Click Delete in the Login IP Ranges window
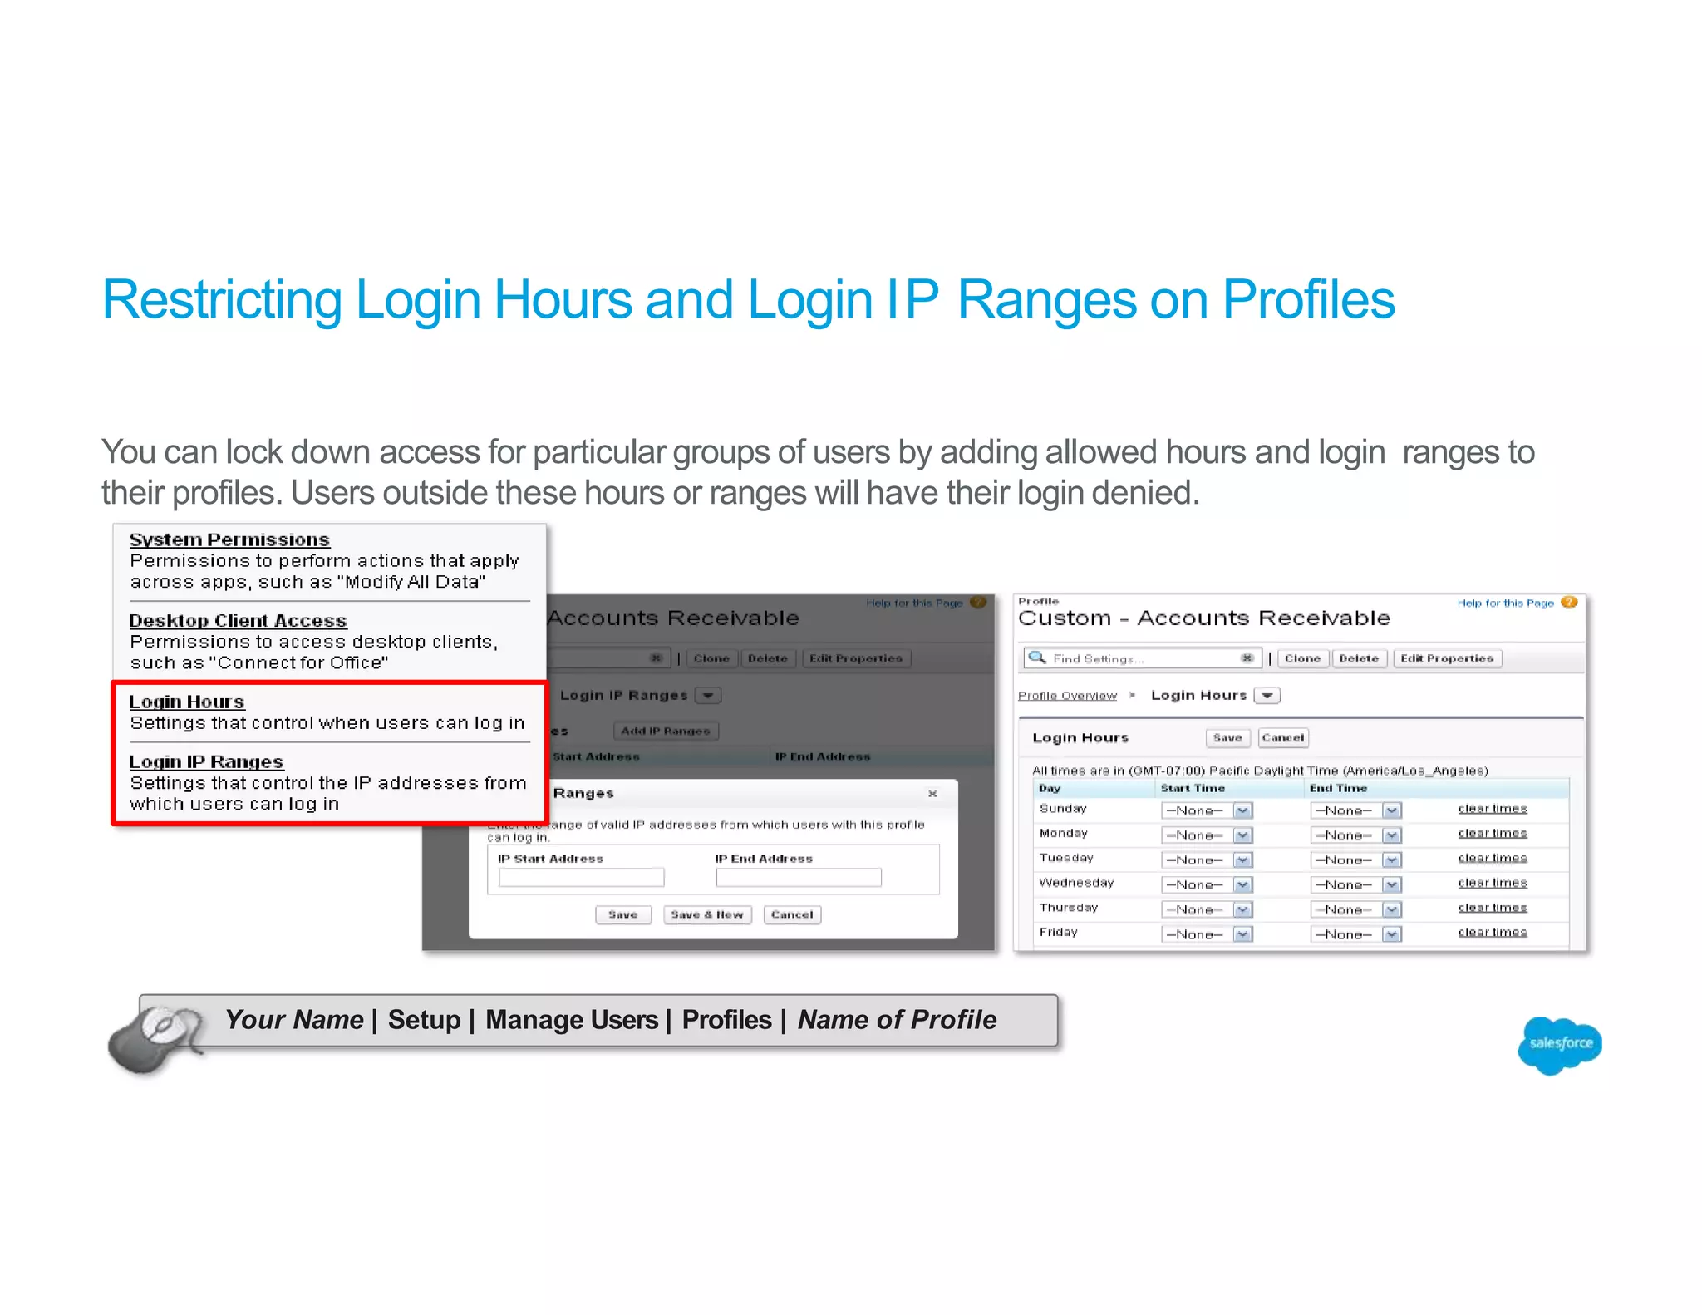This screenshot has width=1702, height=1315. (768, 658)
